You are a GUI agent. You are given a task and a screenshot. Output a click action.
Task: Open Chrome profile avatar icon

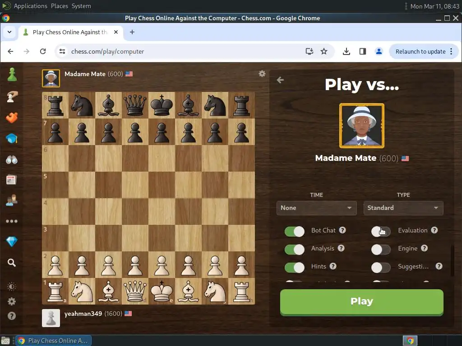coord(379,51)
